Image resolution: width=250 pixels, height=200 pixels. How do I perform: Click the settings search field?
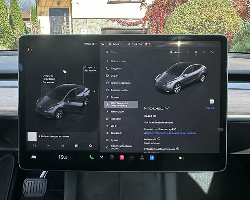135,52
